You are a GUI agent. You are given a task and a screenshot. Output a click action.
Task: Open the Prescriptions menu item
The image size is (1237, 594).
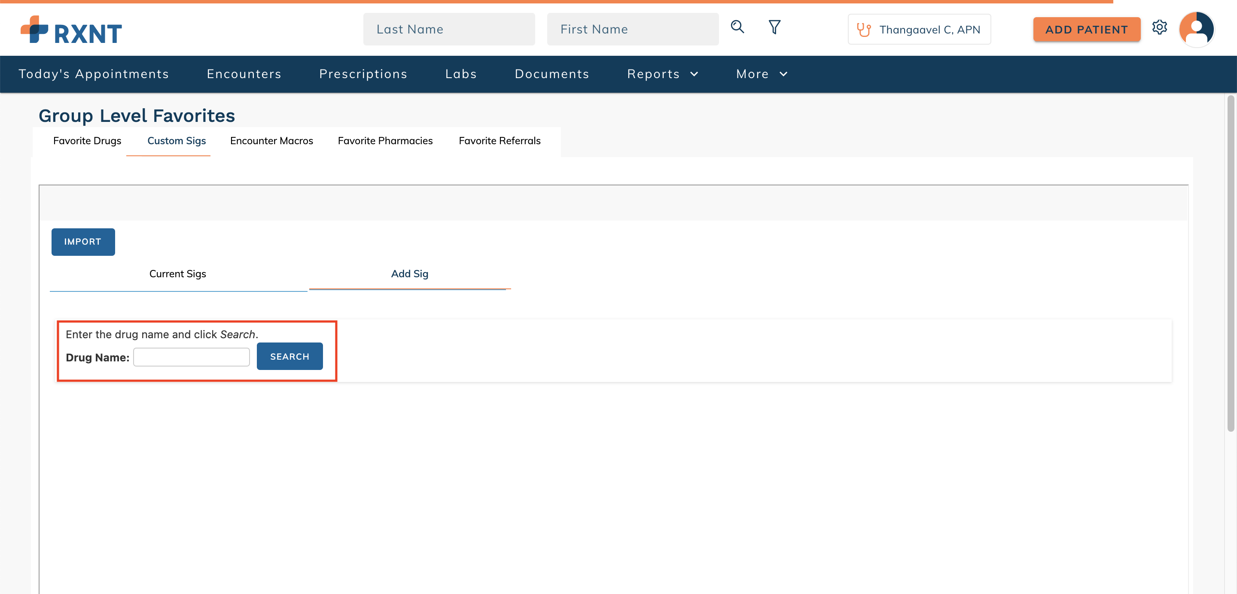pyautogui.click(x=363, y=74)
